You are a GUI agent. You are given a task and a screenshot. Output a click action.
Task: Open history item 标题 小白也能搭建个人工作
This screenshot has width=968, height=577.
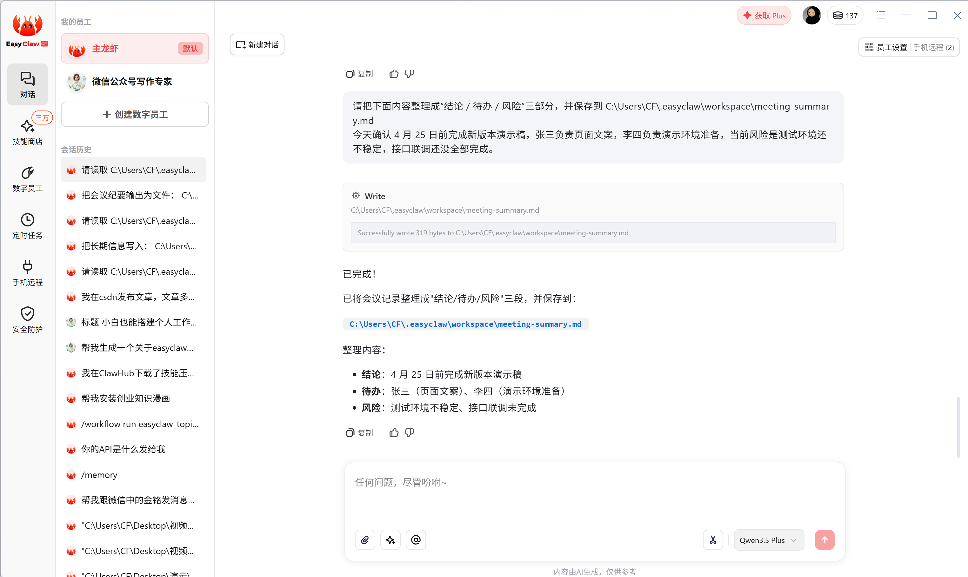133,322
